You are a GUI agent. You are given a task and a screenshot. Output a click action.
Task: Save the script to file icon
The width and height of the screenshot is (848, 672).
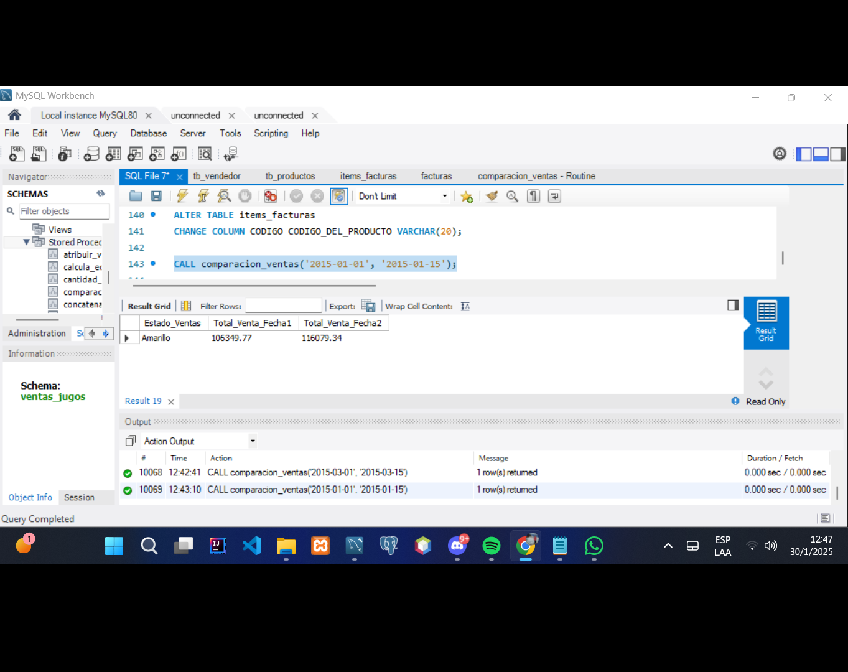click(156, 196)
